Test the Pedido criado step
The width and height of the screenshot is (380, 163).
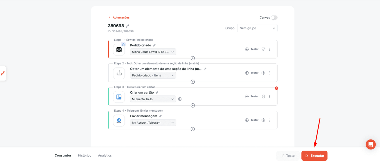252,49
